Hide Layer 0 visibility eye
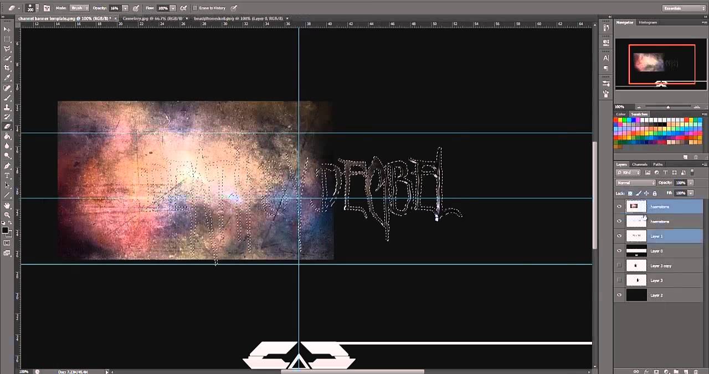The image size is (709, 374). [x=619, y=251]
